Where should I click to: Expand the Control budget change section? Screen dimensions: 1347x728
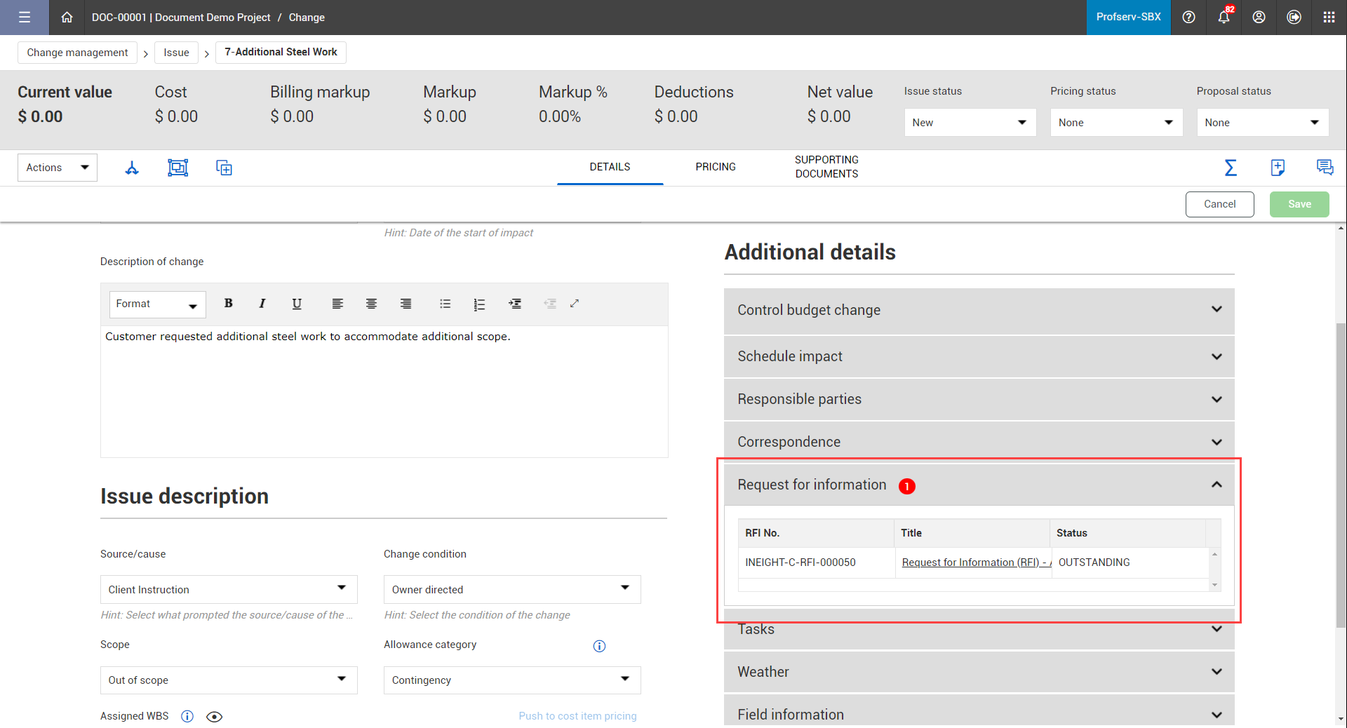[x=979, y=310]
